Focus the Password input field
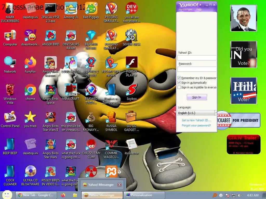266x199 pixels. [x=197, y=69]
